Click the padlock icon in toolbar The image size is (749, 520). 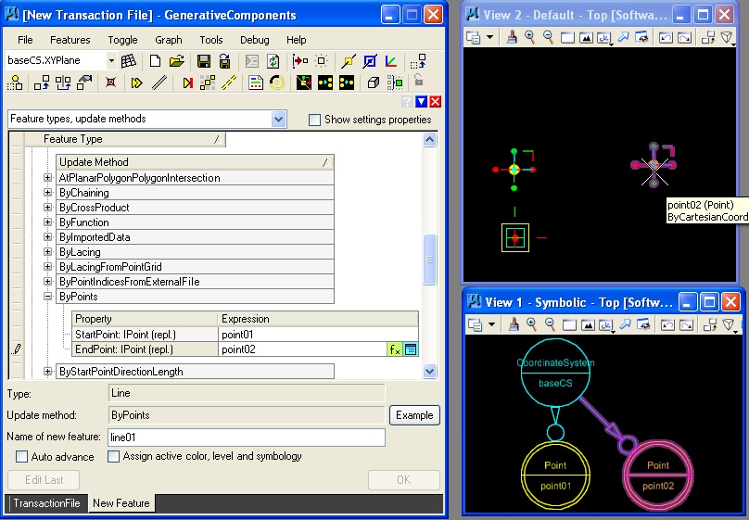click(418, 80)
